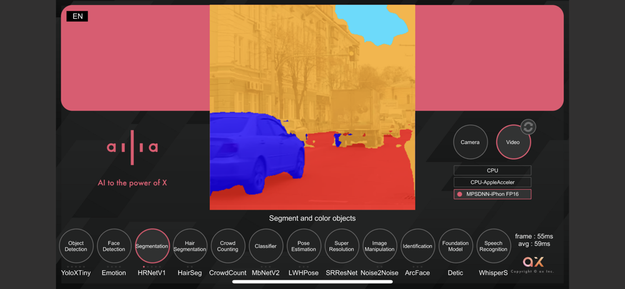Tap the home indicator bar

tap(312, 281)
